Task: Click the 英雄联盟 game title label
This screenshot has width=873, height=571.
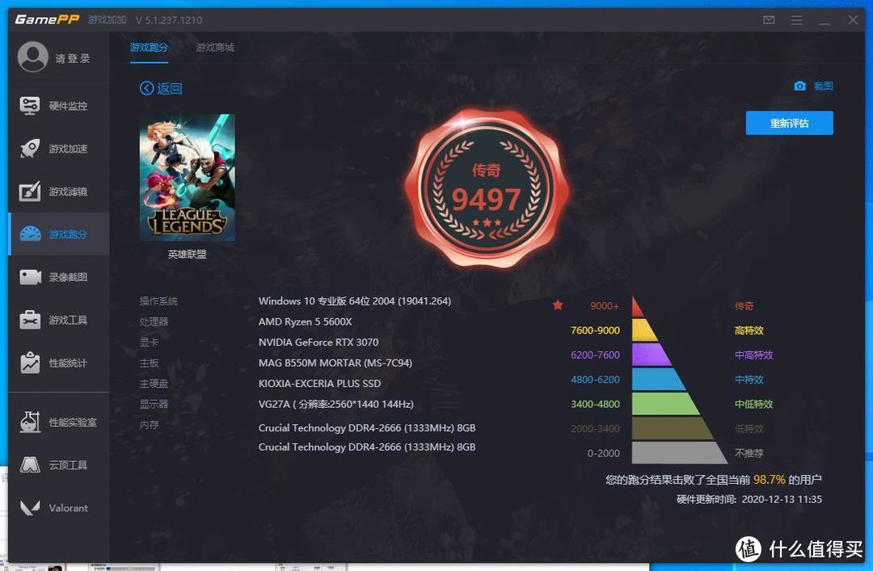Action: click(x=187, y=254)
